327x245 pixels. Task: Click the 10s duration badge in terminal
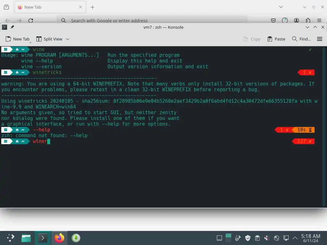click(x=303, y=130)
